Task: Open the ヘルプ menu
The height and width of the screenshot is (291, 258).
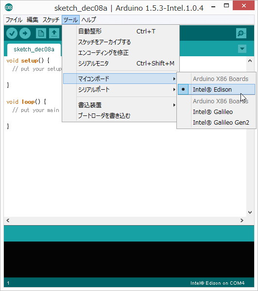Action: pyautogui.click(x=88, y=20)
